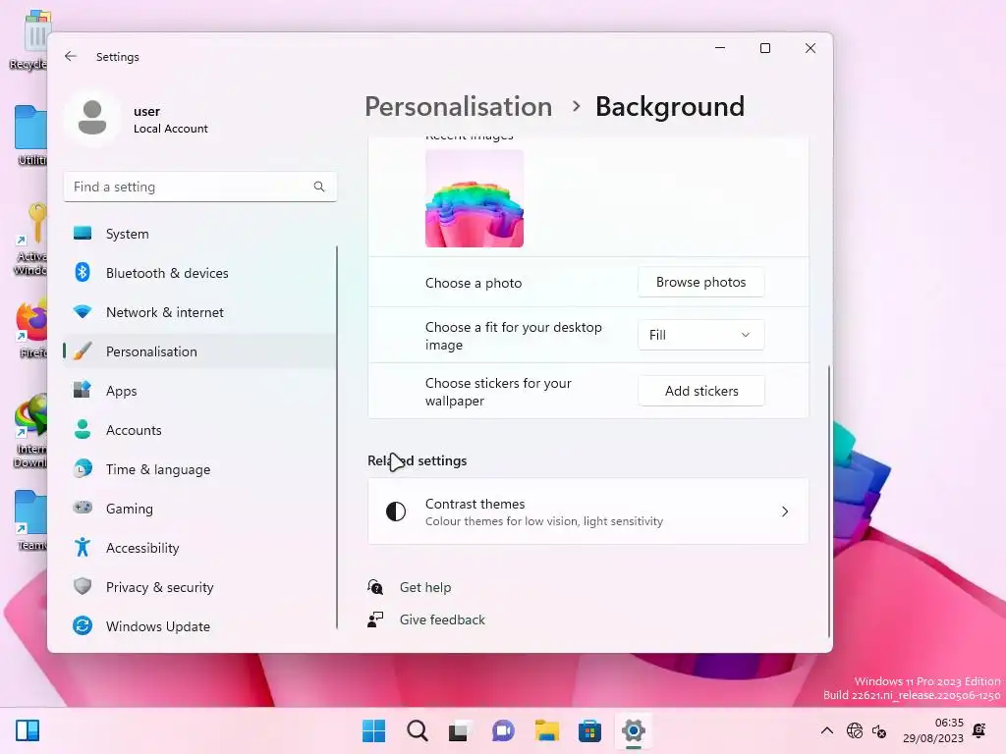The image size is (1006, 754).
Task: Go to Network & internet settings
Action: 200,312
